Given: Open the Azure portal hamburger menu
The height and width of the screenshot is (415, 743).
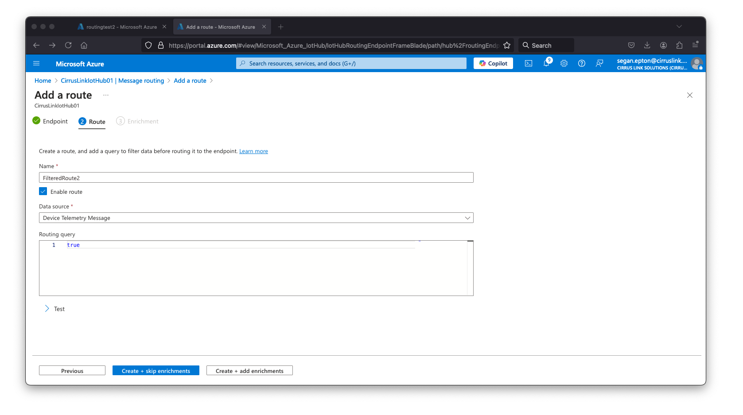Looking at the screenshot, I should tap(36, 64).
